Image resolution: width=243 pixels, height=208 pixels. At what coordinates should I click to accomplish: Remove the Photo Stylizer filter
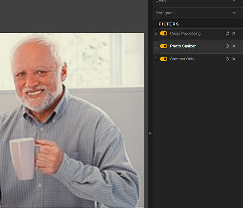coord(234,46)
